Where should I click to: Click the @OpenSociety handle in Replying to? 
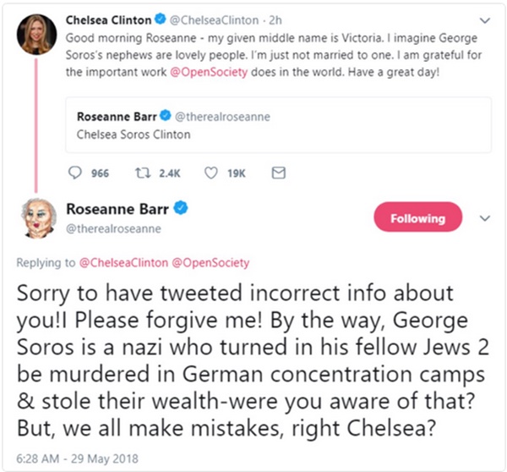coord(208,263)
